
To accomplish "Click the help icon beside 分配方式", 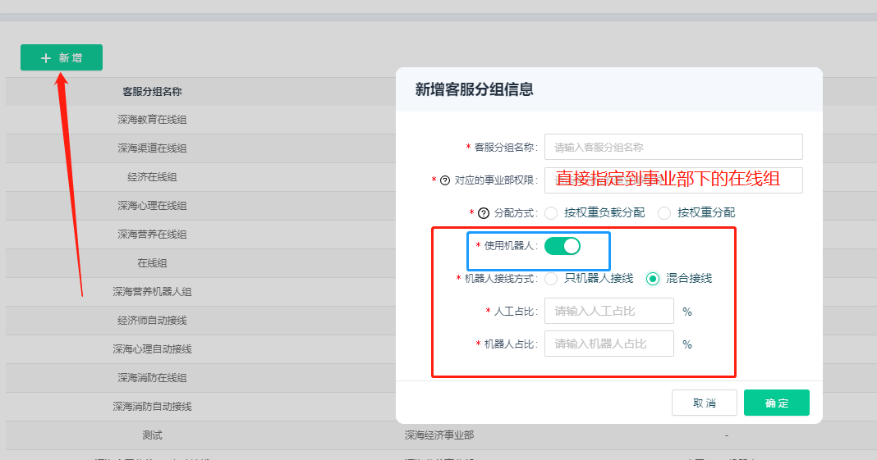I will pyautogui.click(x=483, y=213).
